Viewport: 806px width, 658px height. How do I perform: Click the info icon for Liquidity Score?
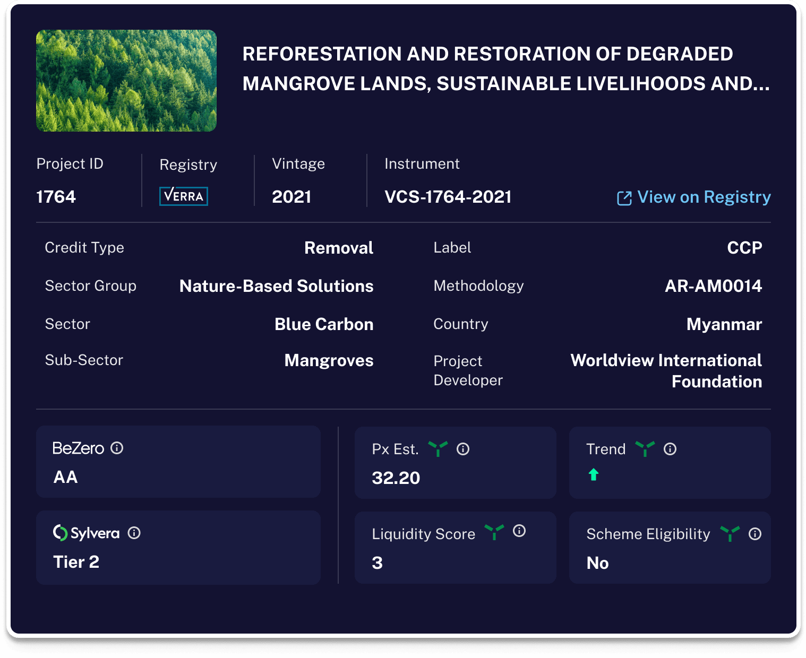click(x=519, y=532)
